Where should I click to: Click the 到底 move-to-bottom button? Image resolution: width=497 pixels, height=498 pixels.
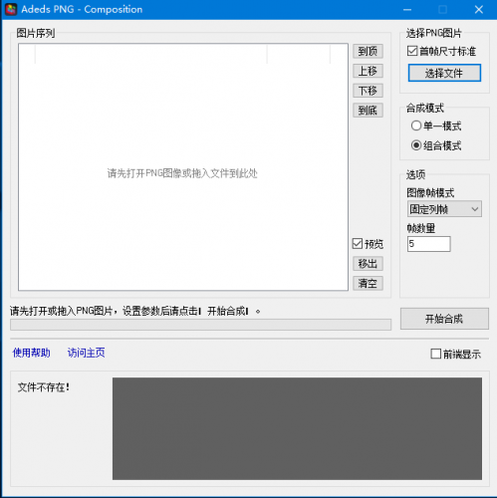[x=368, y=111]
